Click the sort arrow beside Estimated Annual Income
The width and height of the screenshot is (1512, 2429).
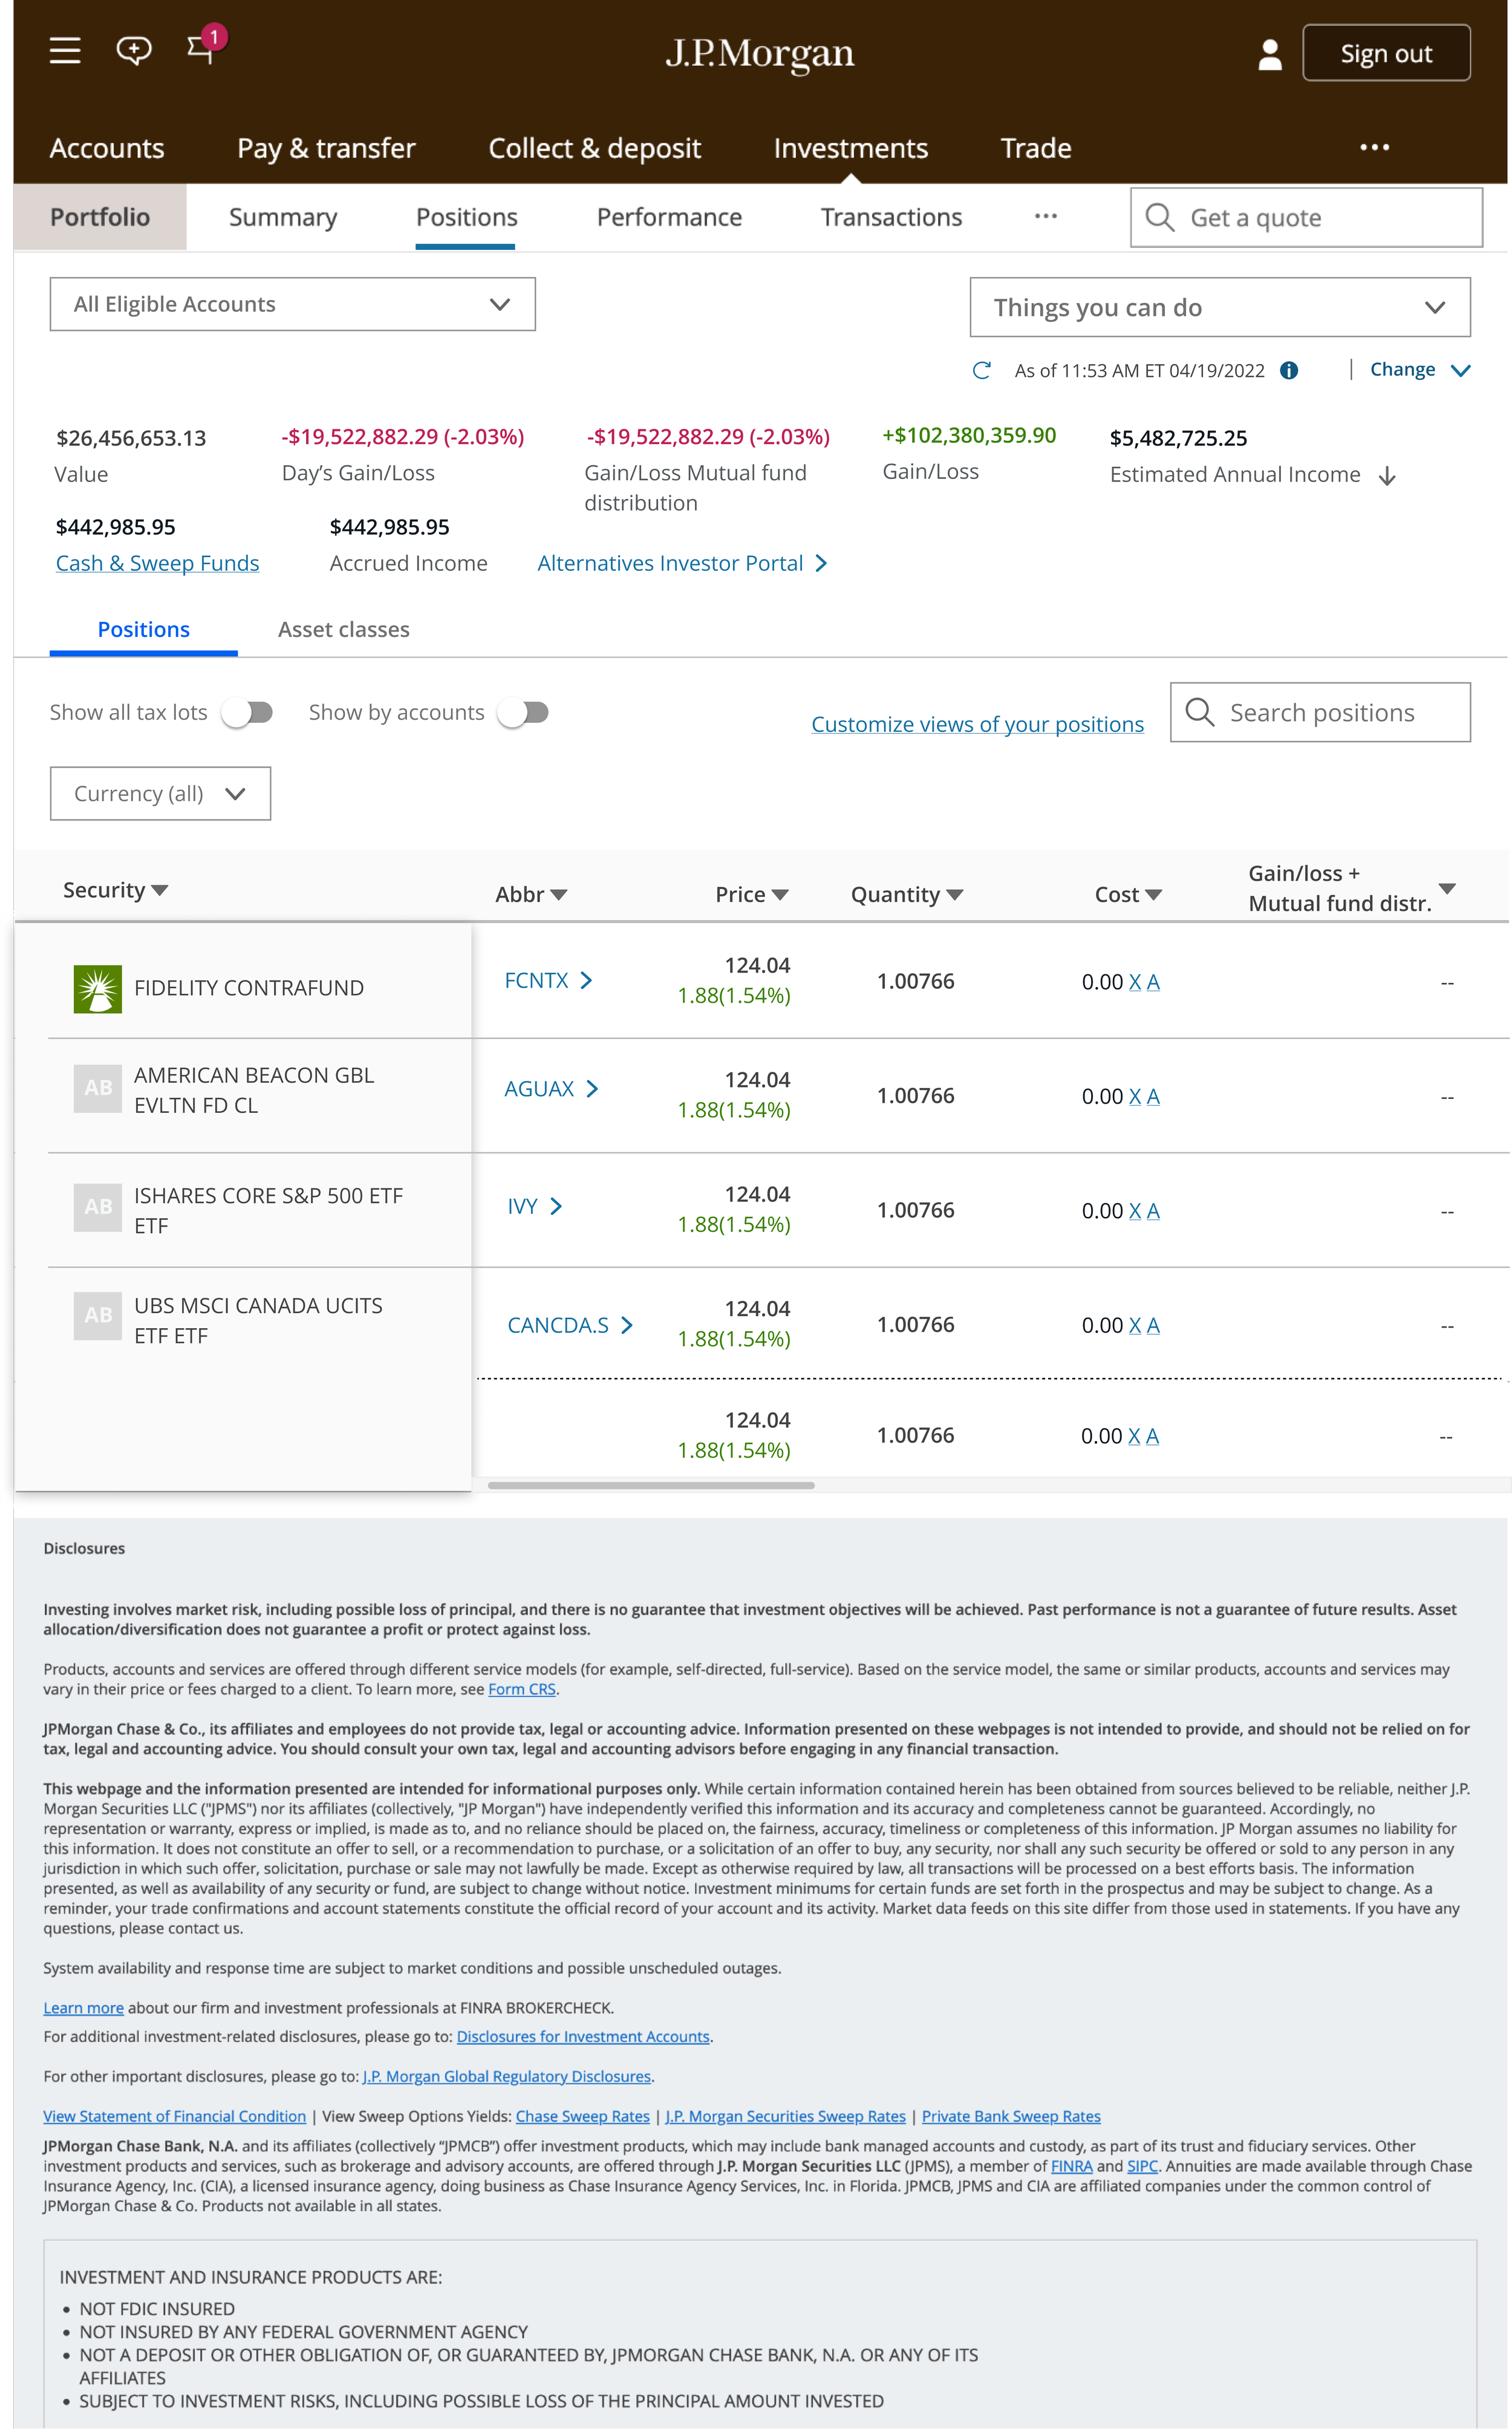(1387, 476)
